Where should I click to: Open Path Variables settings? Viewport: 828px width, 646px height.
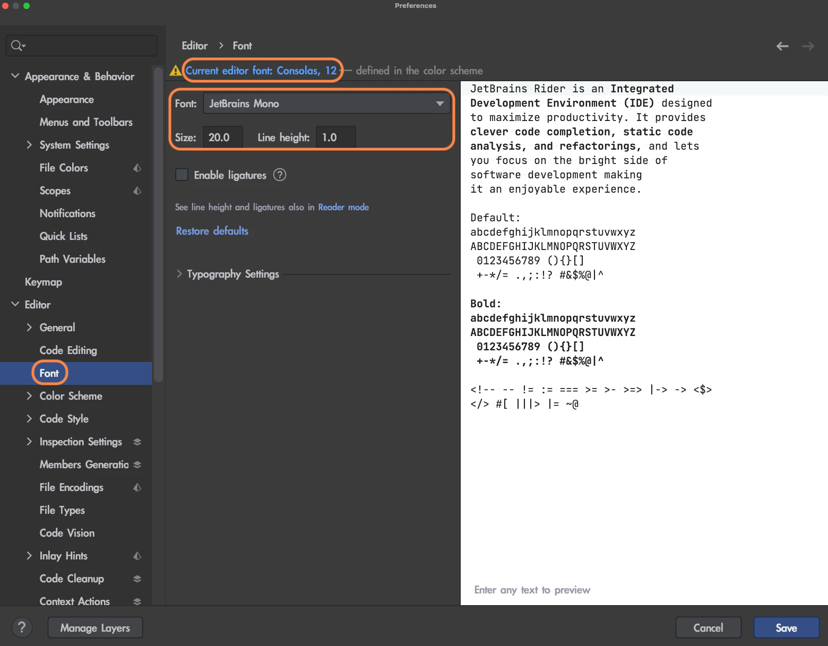[72, 259]
